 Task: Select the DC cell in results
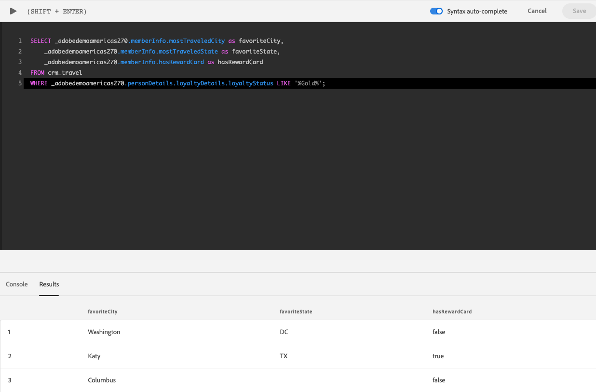(284, 332)
